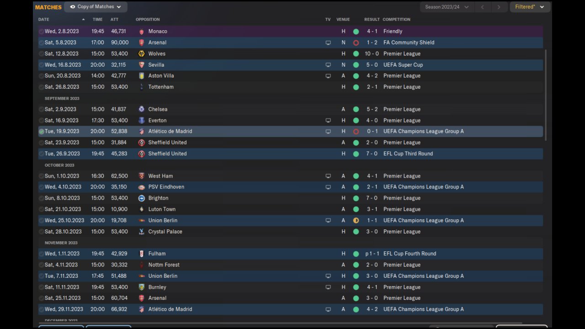This screenshot has width=585, height=329.
Task: Open the Season 2023/24 selector
Action: [447, 7]
